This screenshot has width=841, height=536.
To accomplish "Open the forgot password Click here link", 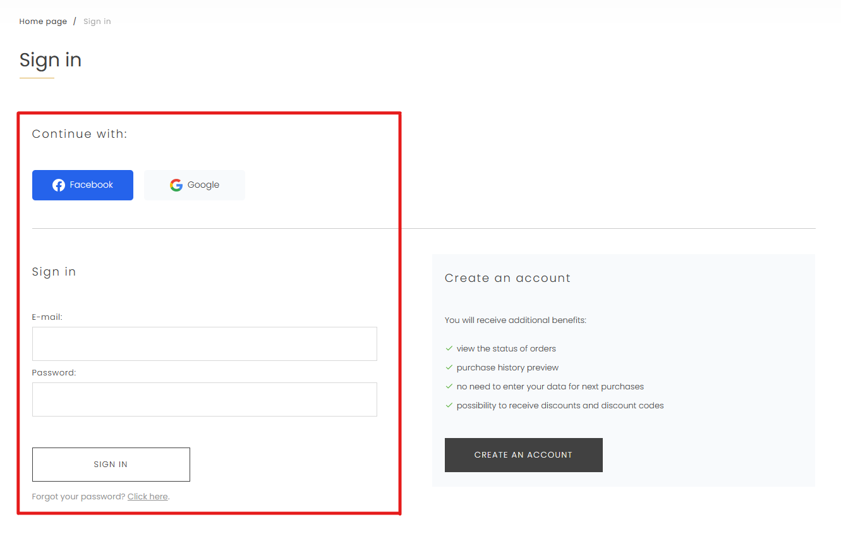I will tap(147, 497).
